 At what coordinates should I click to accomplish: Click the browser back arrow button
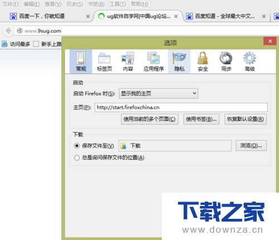tap(8, 31)
